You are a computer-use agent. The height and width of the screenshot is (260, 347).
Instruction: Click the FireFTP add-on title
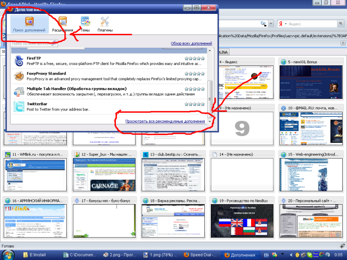pos(34,58)
